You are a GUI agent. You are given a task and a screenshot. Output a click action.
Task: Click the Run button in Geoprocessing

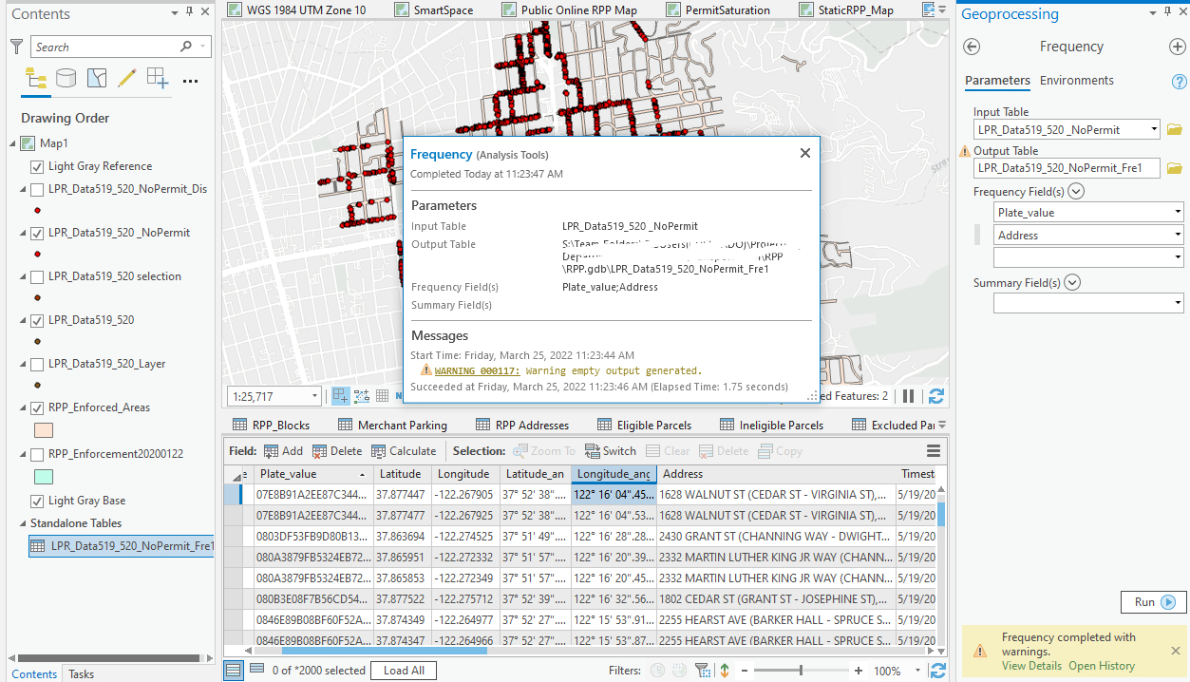pyautogui.click(x=1152, y=602)
